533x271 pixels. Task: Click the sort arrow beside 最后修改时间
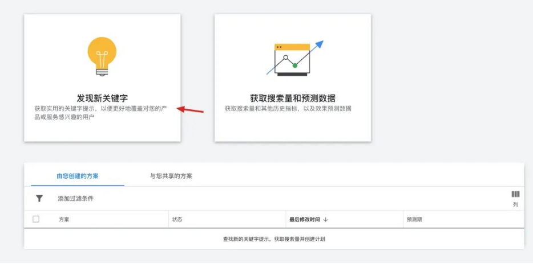[325, 219]
